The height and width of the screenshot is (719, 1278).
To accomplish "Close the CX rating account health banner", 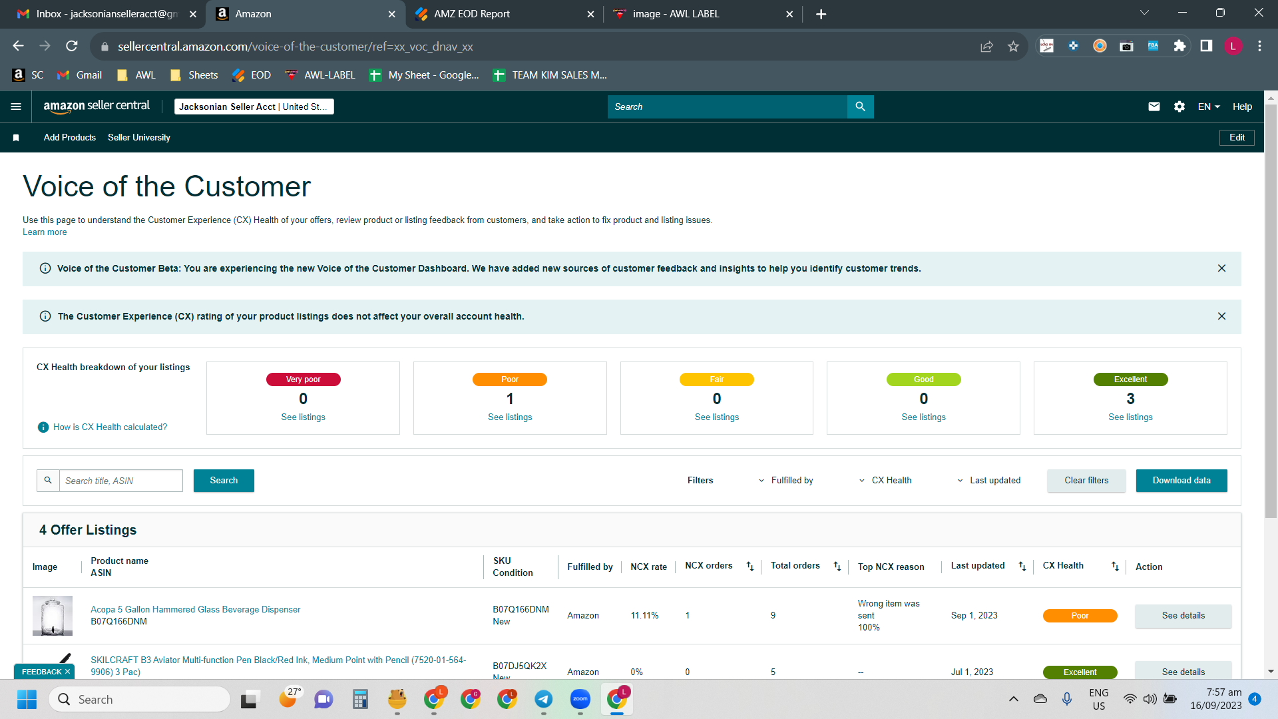I will 1221,316.
